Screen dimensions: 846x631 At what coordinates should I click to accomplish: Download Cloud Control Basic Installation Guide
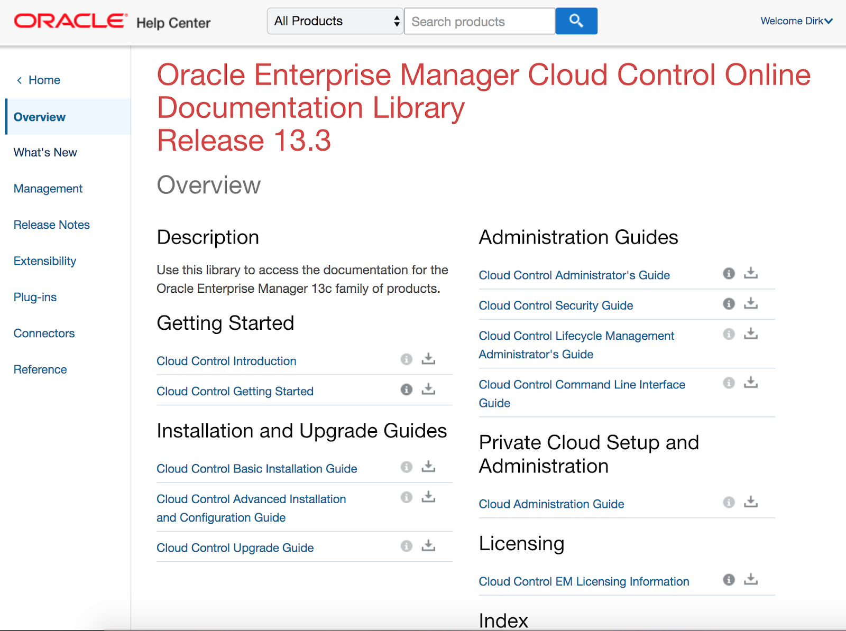428,466
